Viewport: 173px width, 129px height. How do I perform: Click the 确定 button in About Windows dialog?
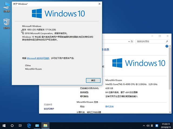93,80
